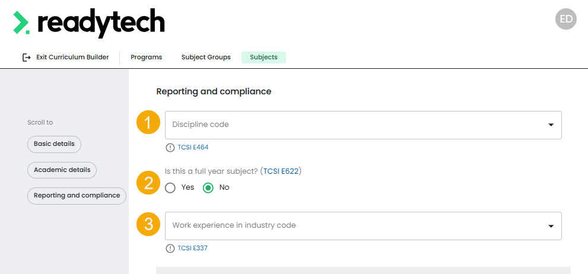Click the Reporting and compliance heading
Screen dimensions: 588x274
(214, 91)
